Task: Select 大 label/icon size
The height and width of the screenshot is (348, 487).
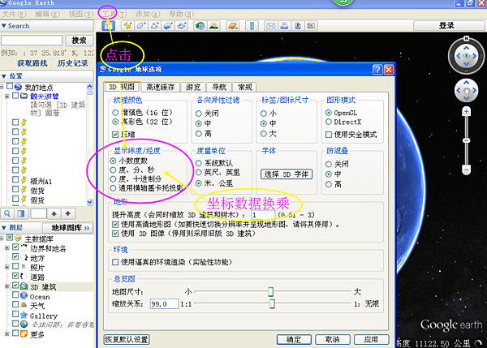Action: pyautogui.click(x=269, y=134)
